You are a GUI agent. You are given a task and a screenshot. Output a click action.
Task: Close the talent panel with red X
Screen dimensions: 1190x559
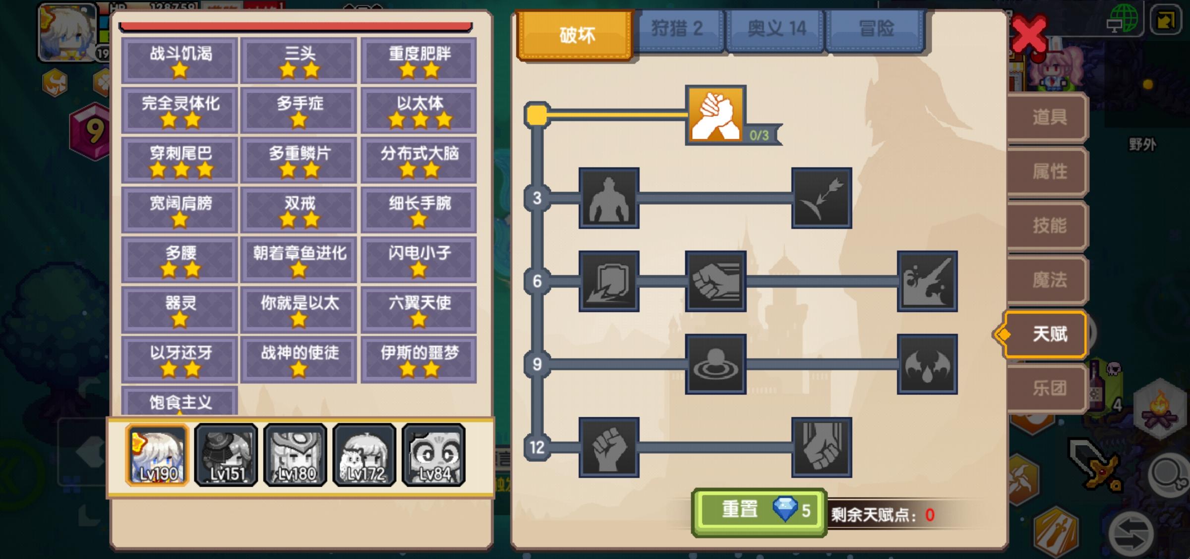[1029, 34]
